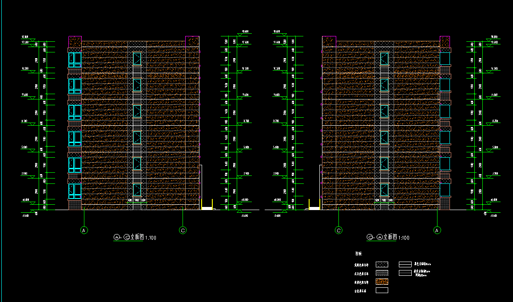Image resolution: width=513 pixels, height=302 pixels.
Task: Click the ±0.000 level marker at far left
Action: (x=25, y=200)
